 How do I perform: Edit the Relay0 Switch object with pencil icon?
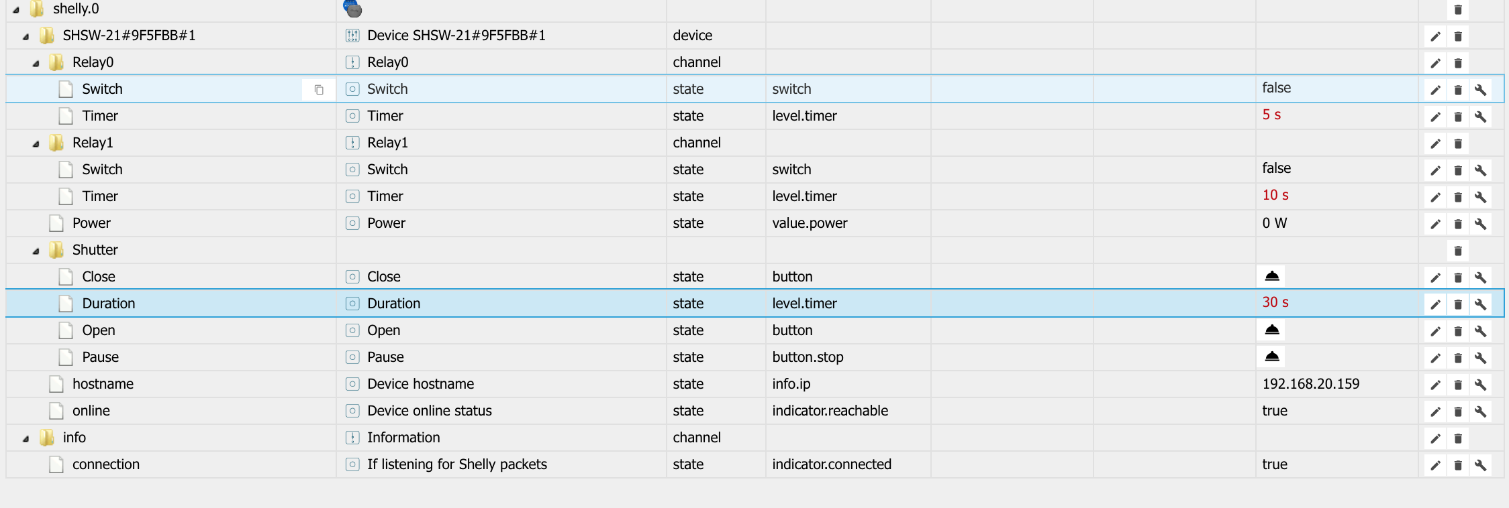[x=1435, y=90]
